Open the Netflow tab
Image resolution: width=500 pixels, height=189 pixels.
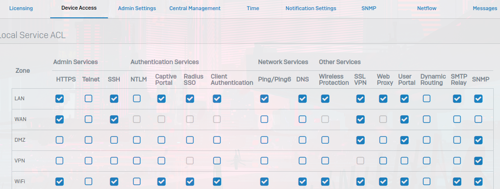coord(427,8)
